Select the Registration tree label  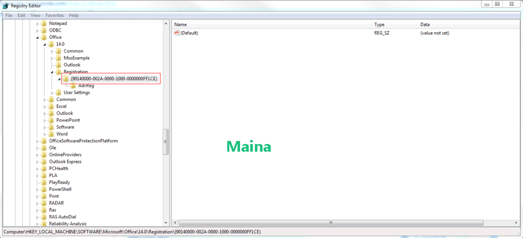(x=76, y=72)
